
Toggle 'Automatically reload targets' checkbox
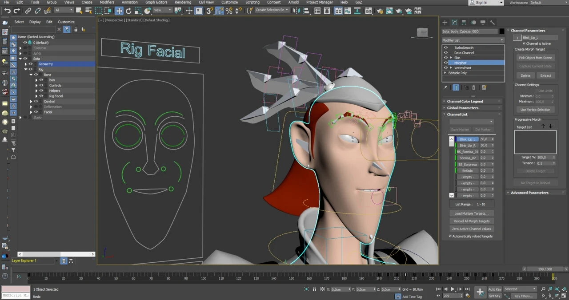pyautogui.click(x=450, y=236)
